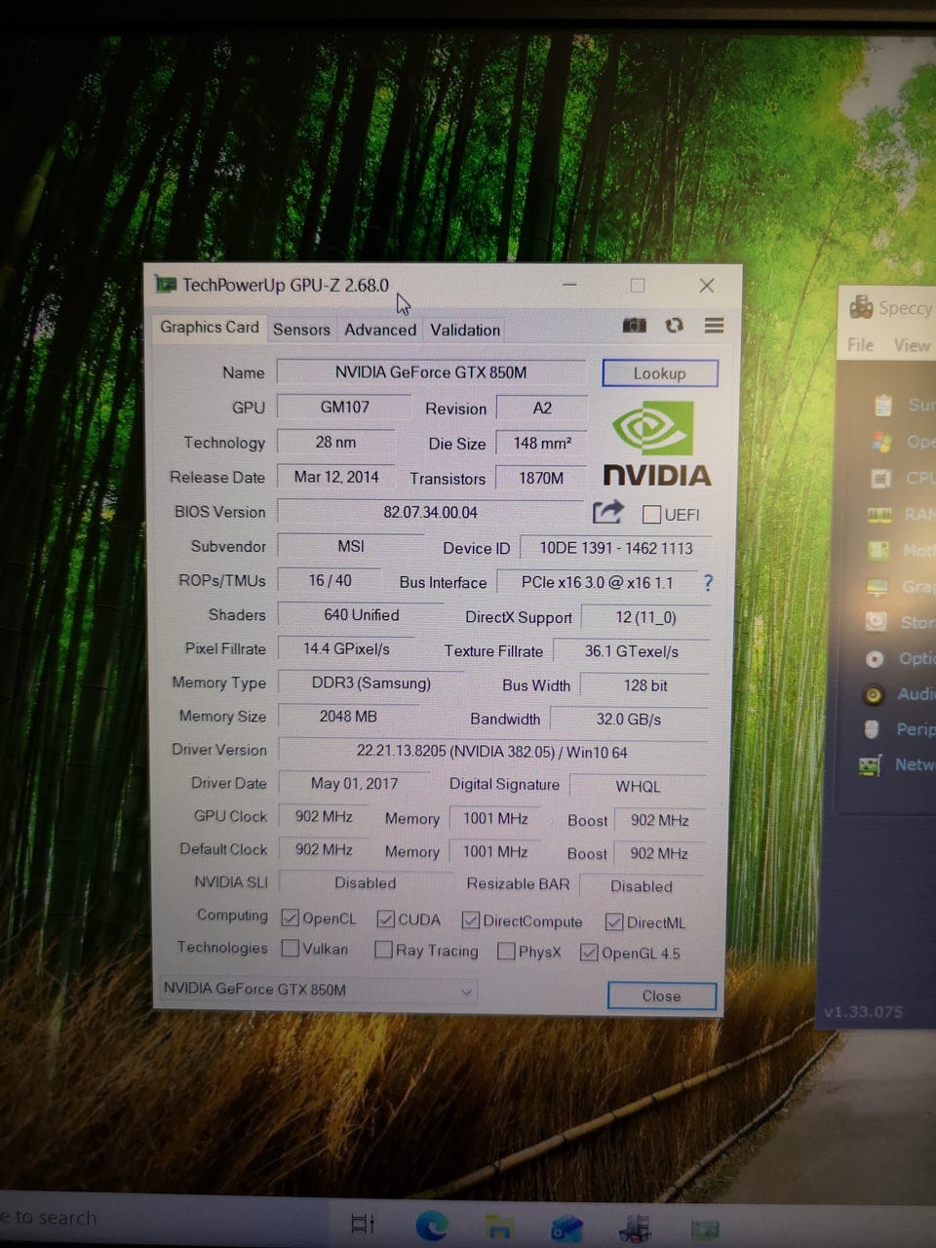Open Microsoft Edge from the taskbar
The height and width of the screenshot is (1248, 936).
tap(432, 1225)
